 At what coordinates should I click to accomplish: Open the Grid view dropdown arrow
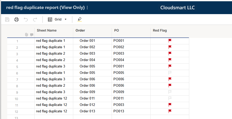(65, 19)
